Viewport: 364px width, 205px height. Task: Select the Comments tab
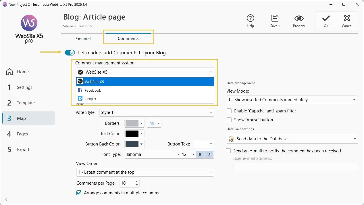128,39
